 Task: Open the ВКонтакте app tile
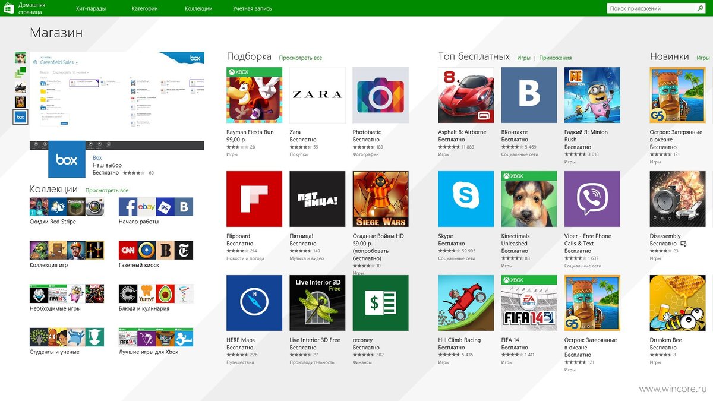tap(529, 95)
